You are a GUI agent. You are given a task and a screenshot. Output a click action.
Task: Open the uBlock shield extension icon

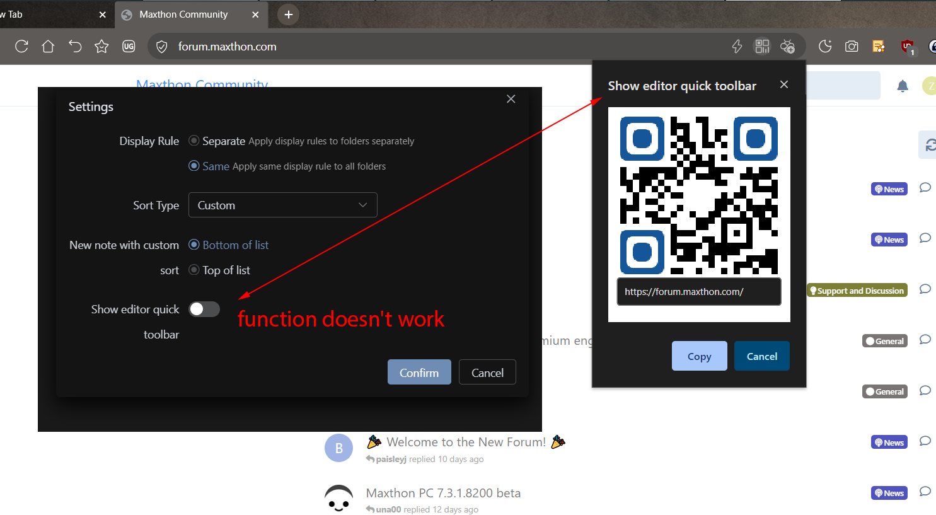[x=908, y=47]
